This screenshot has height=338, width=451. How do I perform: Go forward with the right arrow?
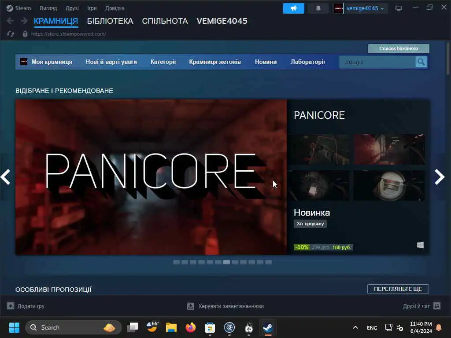[24, 21]
